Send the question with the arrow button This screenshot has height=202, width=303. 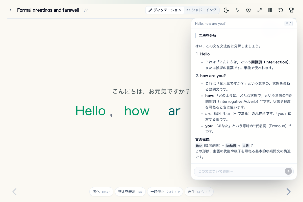[x=288, y=171]
